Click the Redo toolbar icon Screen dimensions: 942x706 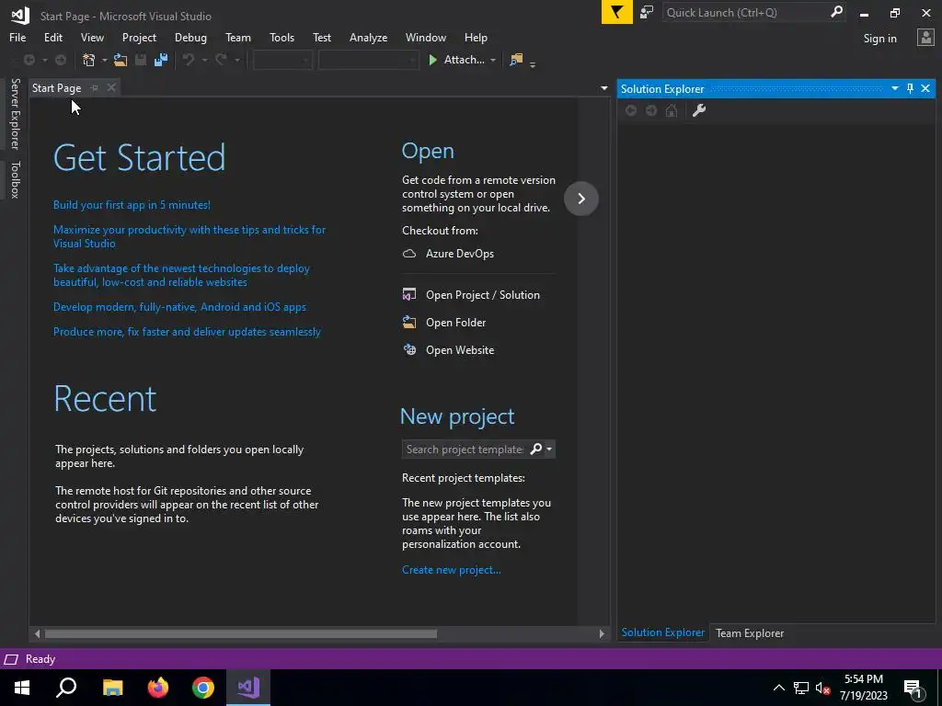pyautogui.click(x=221, y=60)
